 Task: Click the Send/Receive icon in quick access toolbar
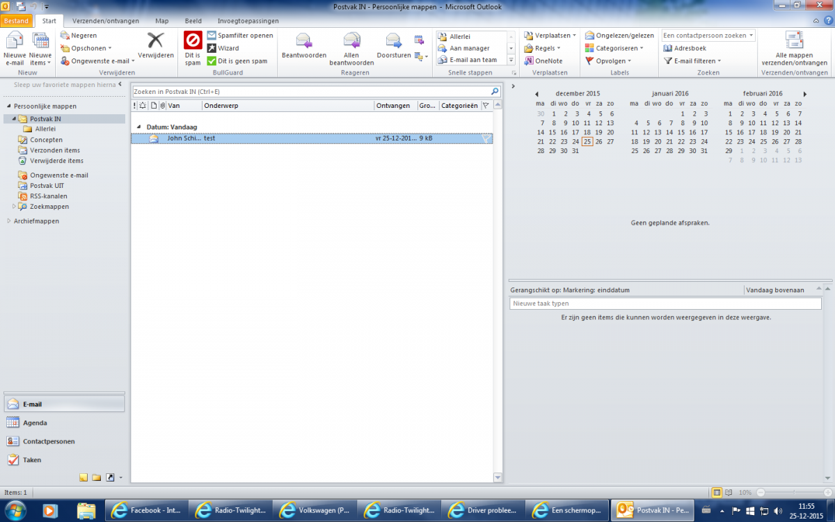click(20, 6)
